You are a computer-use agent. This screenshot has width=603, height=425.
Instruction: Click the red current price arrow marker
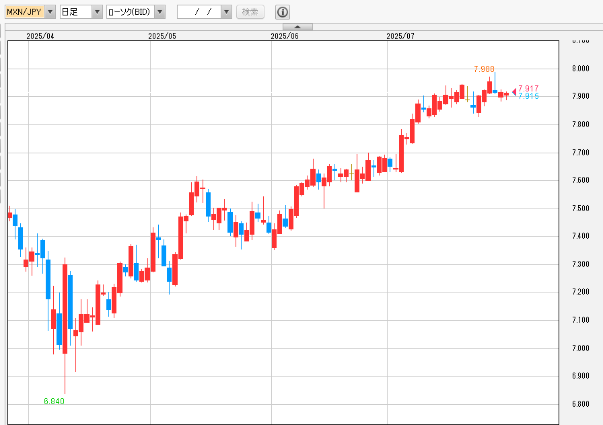515,91
